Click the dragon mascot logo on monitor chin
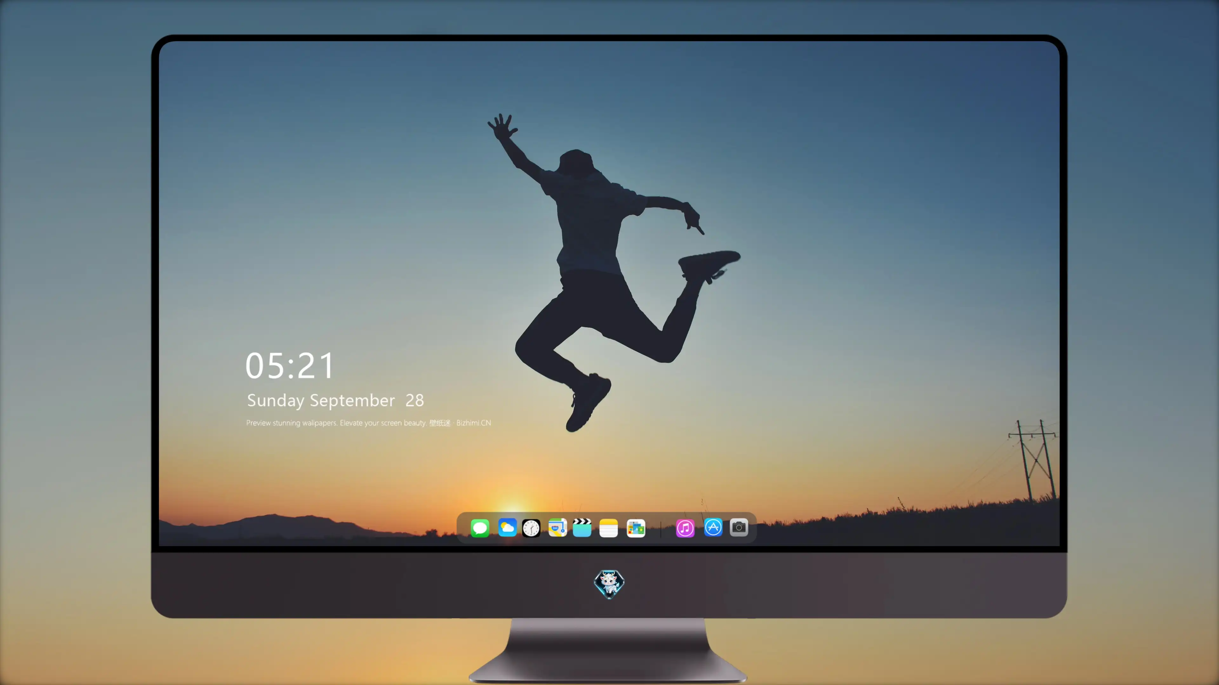Screen dimensions: 1219x685 point(609,584)
